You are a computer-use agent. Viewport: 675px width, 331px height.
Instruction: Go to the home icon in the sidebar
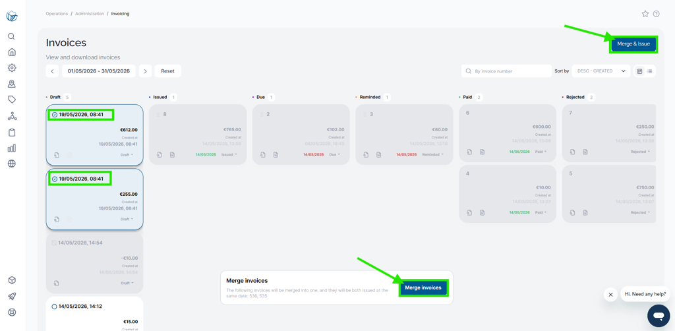click(x=12, y=52)
